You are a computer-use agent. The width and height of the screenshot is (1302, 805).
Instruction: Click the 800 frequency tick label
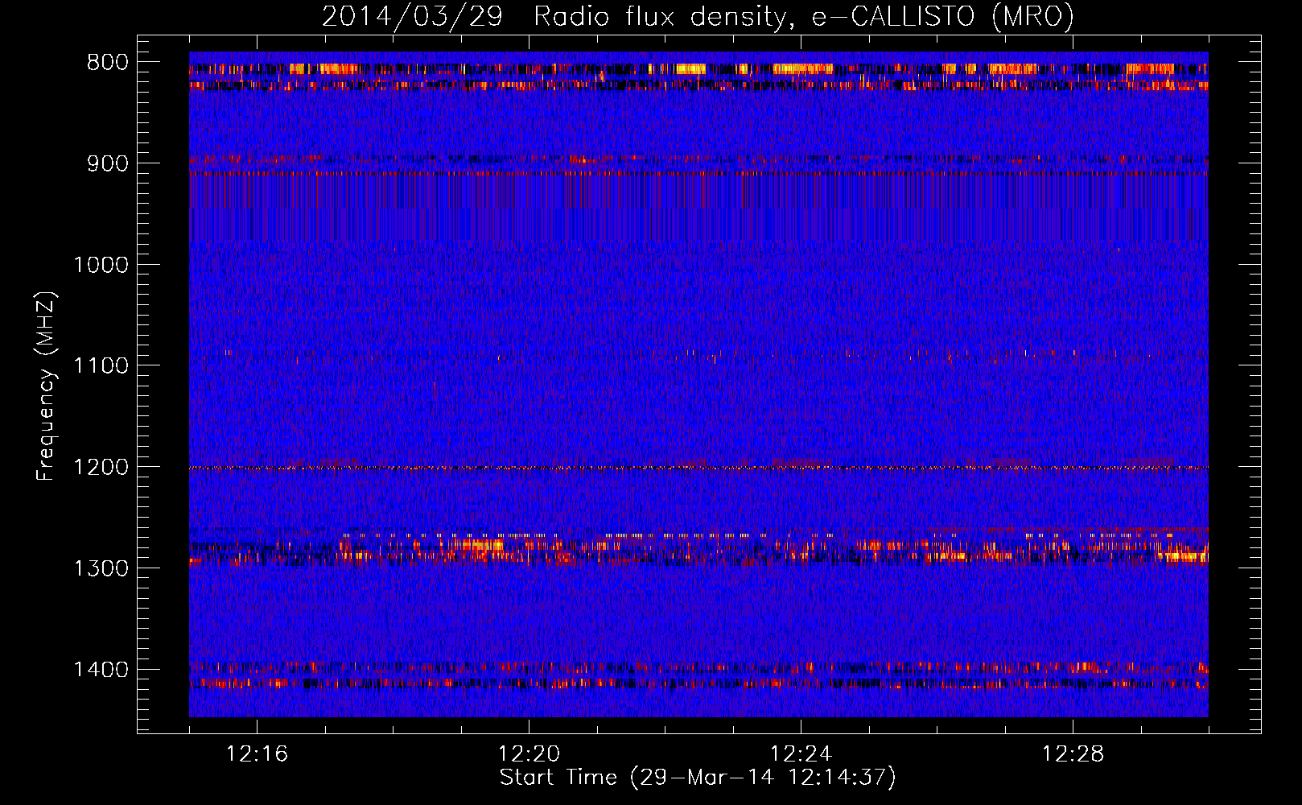point(108,63)
